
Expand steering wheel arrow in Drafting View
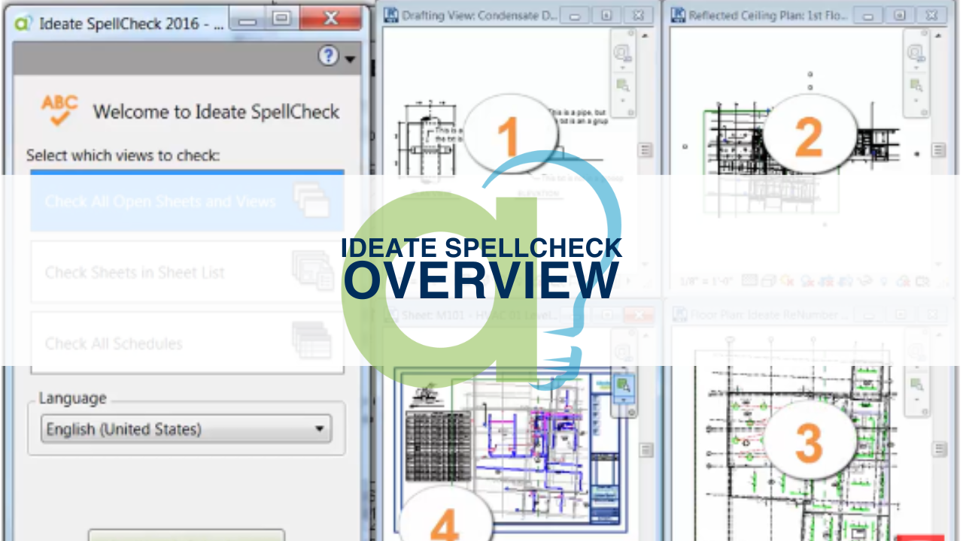click(622, 68)
